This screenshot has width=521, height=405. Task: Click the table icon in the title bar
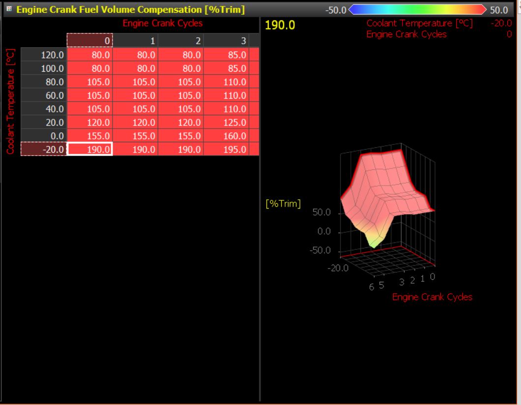[x=9, y=9]
